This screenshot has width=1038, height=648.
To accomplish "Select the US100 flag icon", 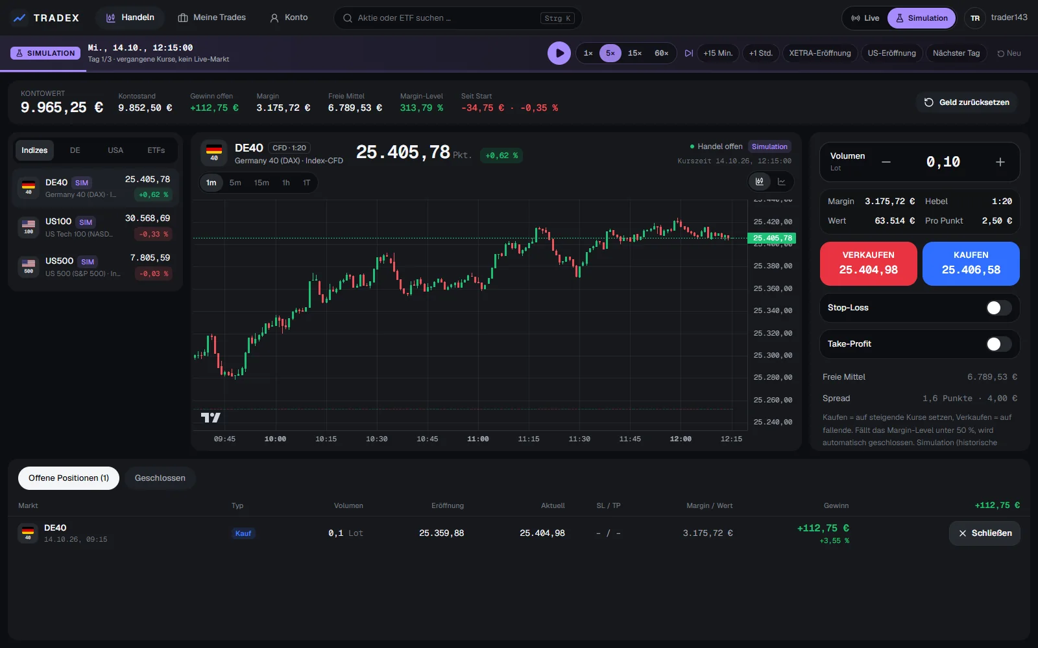I will pyautogui.click(x=29, y=227).
